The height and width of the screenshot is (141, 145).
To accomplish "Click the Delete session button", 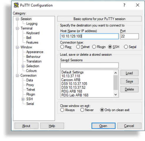I will click(129, 89).
